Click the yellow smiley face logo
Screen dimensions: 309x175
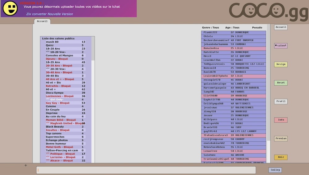pos(10,8)
